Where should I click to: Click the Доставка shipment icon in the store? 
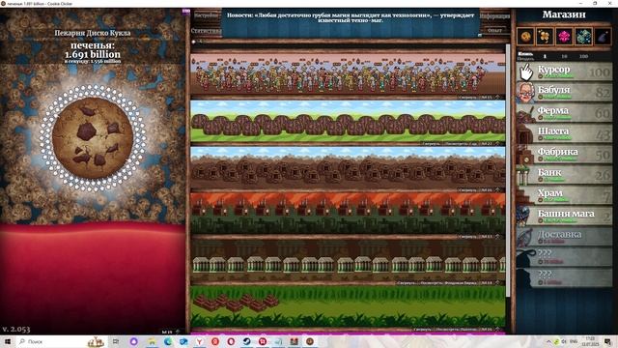[525, 237]
